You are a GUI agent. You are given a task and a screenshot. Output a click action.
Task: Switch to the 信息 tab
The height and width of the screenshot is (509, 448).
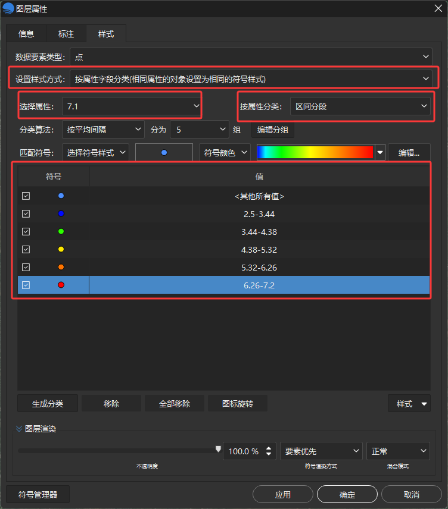tap(26, 34)
